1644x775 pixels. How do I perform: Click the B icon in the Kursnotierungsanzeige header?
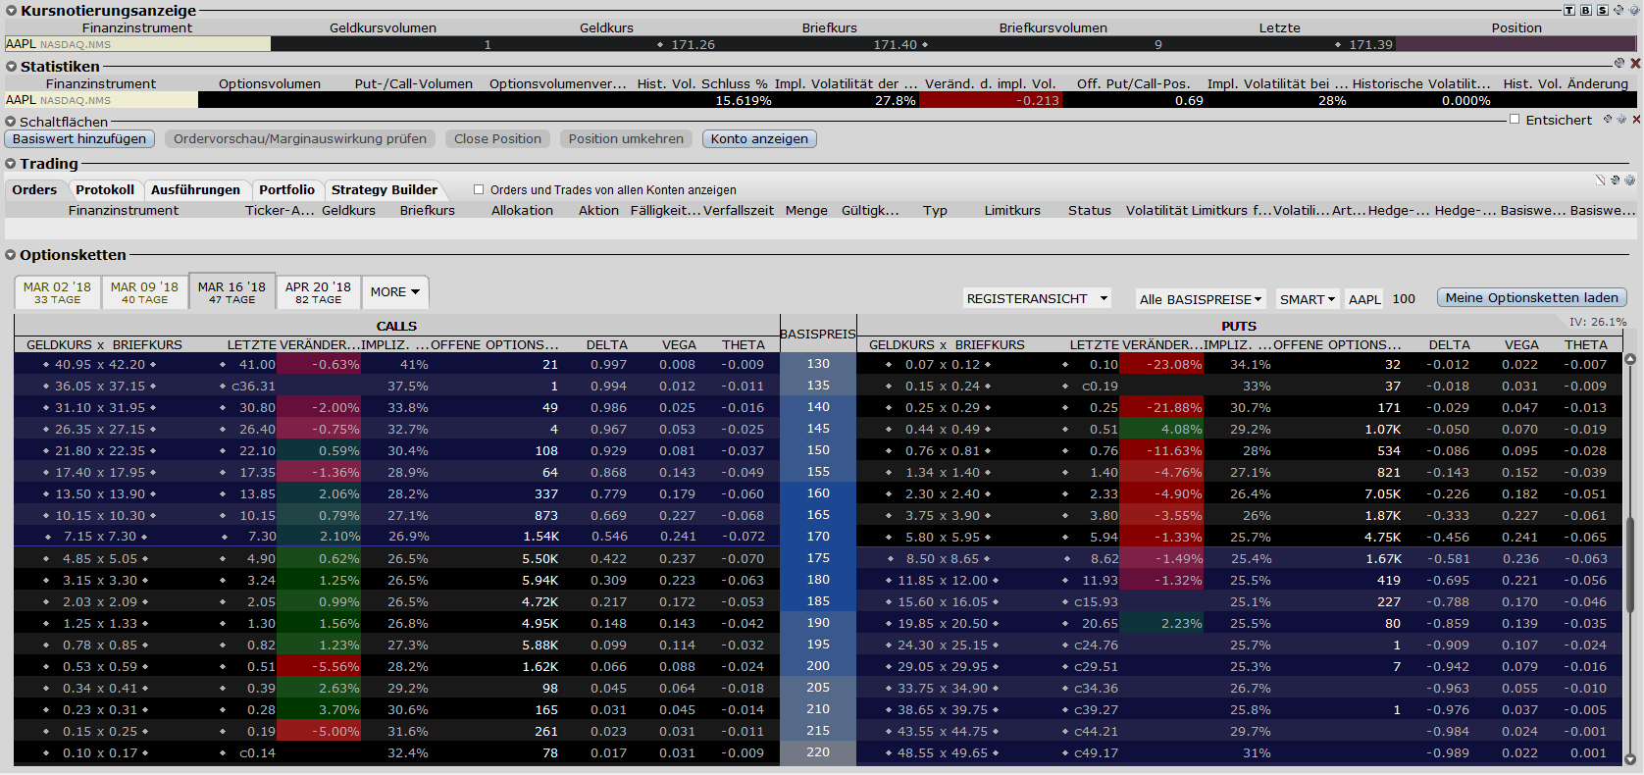(1586, 11)
